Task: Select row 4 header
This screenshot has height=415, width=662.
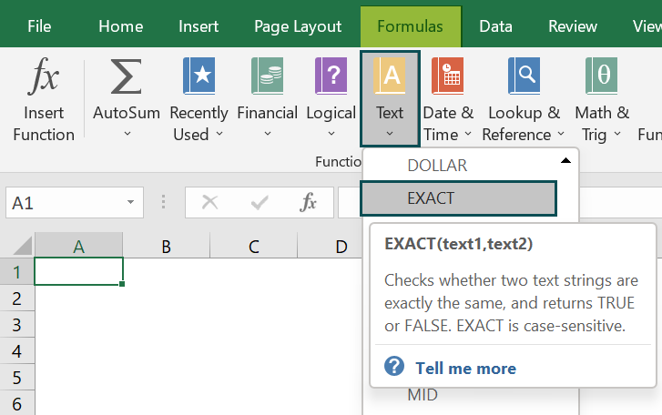Action: (x=17, y=351)
